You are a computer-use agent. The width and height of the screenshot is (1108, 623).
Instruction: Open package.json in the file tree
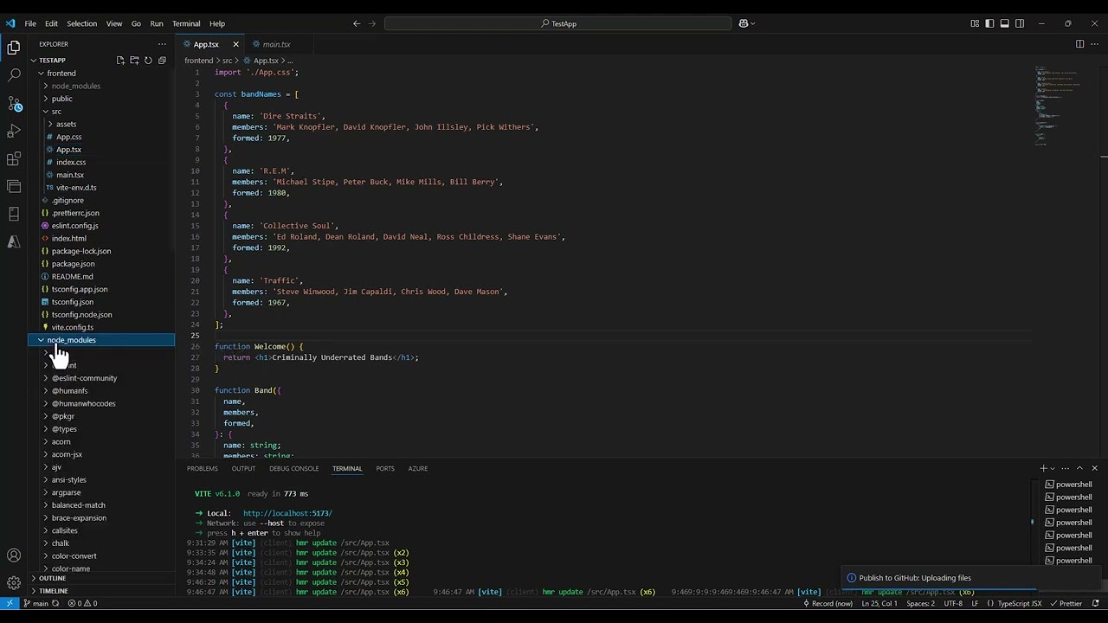point(73,264)
